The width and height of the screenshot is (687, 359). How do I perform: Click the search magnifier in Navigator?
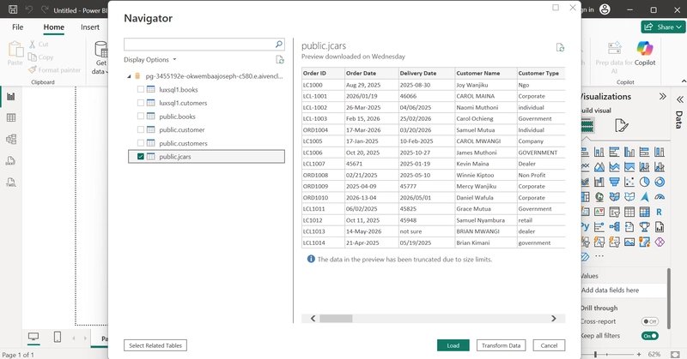click(x=278, y=45)
